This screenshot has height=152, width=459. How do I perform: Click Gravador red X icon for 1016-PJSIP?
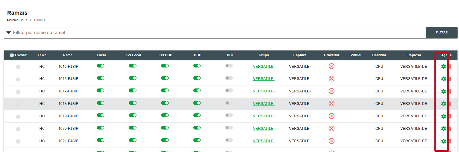(x=332, y=78)
